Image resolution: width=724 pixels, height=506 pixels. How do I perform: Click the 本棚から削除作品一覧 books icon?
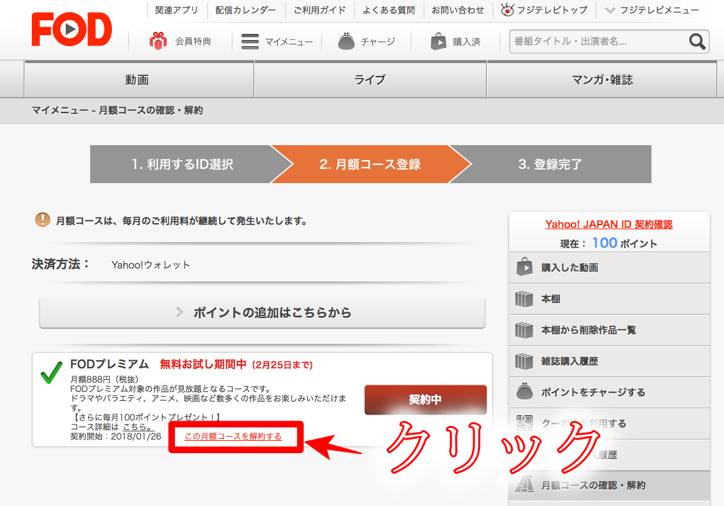524,330
